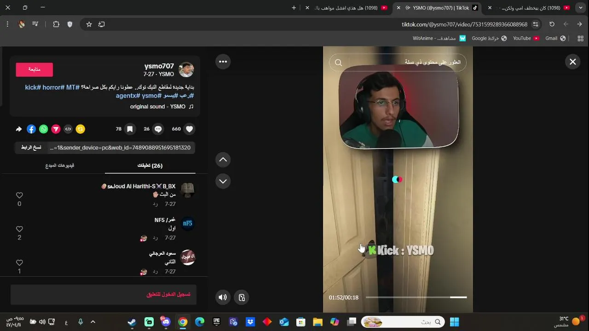Show hidden system tray icons chevron

[92, 322]
